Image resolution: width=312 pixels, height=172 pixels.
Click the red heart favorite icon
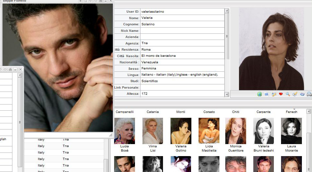point(281,94)
